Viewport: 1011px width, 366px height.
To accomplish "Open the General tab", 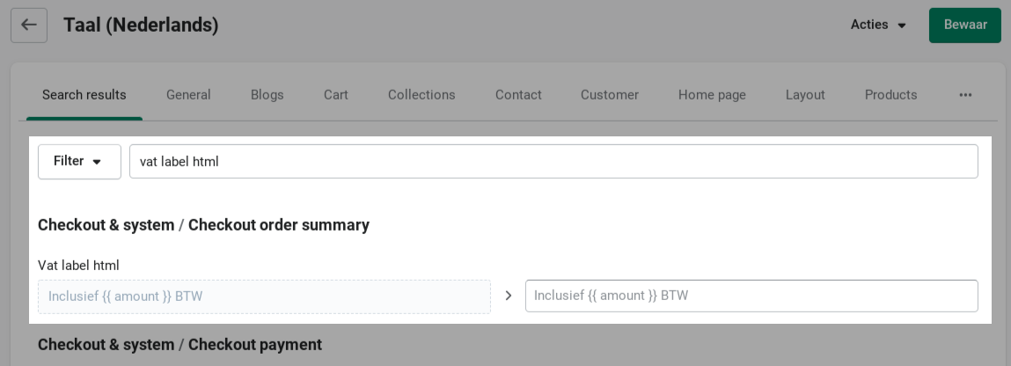I will (188, 95).
